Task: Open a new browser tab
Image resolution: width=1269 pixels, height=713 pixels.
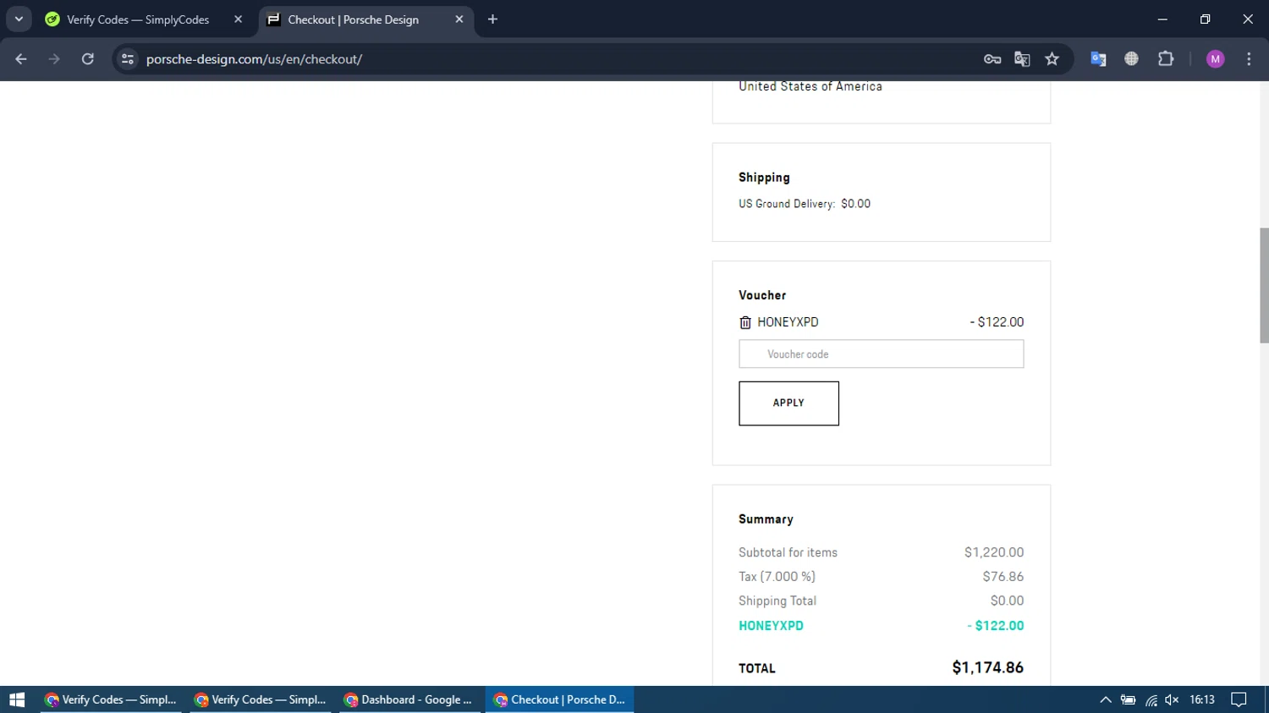Action: (x=492, y=19)
